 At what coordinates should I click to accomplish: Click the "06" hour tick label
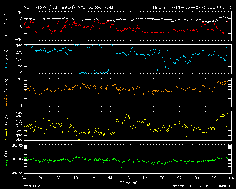click(x=41, y=178)
